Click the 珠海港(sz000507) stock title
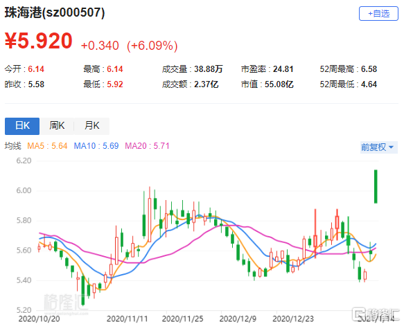This screenshot has height=326, width=404. (55, 12)
